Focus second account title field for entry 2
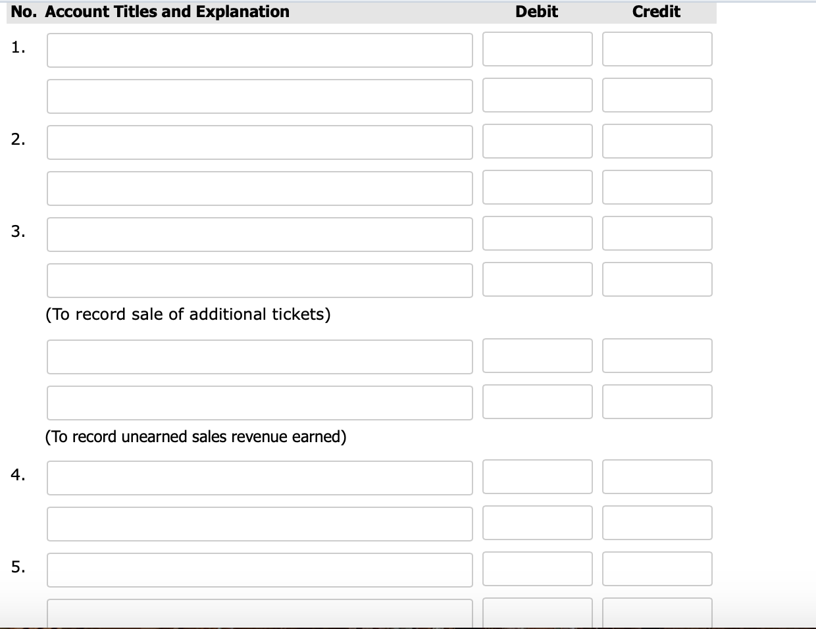The width and height of the screenshot is (816, 629). [x=260, y=188]
